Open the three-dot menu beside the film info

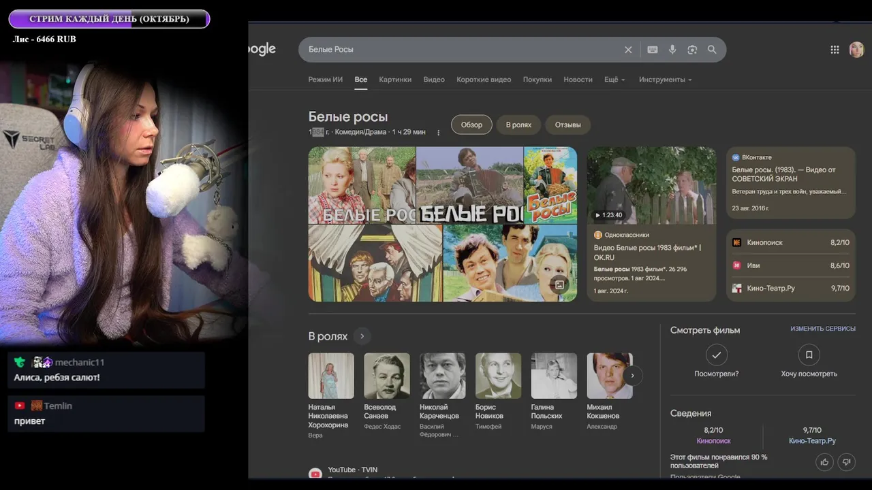[x=438, y=133]
